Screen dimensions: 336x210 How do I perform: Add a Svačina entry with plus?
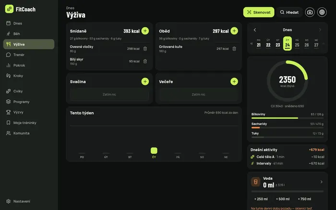pyautogui.click(x=145, y=82)
